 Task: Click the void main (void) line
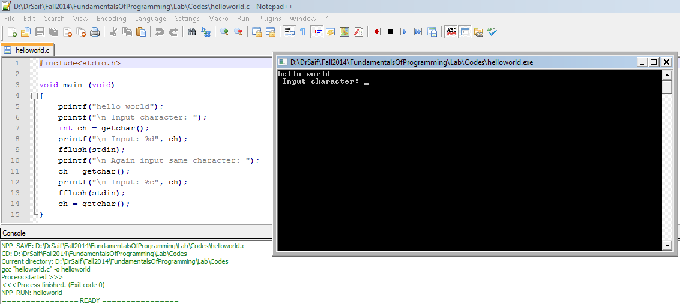(77, 85)
